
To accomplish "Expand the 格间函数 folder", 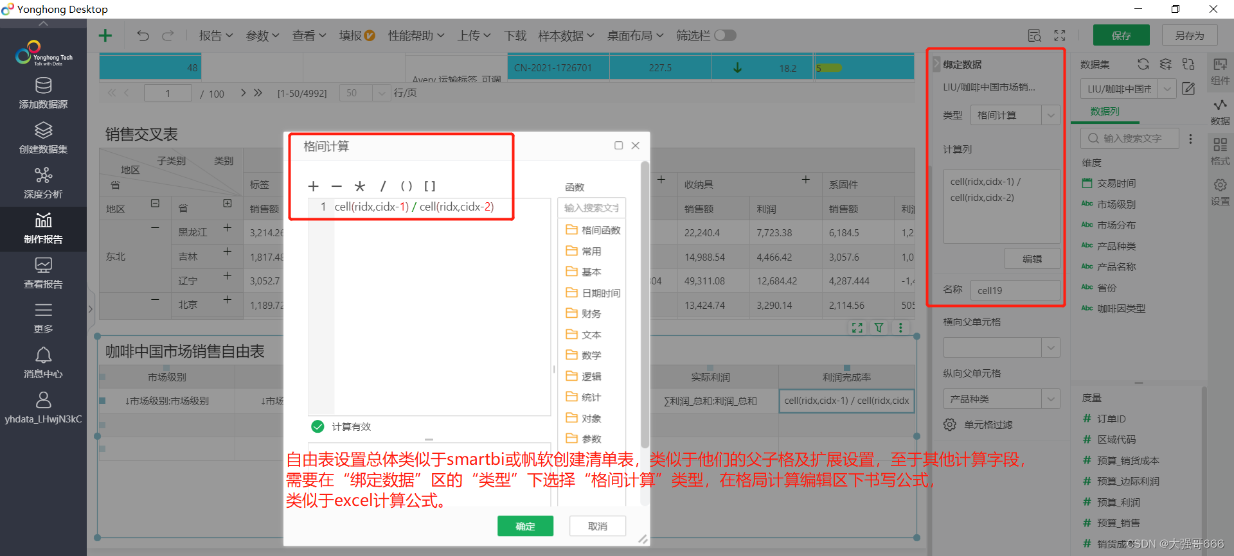I will coord(593,230).
